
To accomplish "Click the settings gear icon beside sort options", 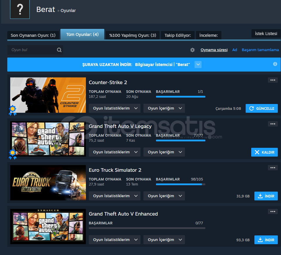I will (192, 50).
